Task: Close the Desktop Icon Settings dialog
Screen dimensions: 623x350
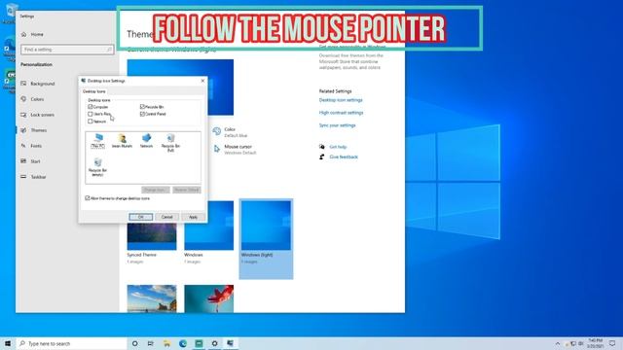Action: pos(202,81)
